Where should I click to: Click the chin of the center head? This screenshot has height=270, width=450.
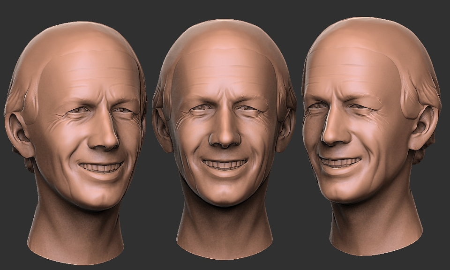click(225, 195)
